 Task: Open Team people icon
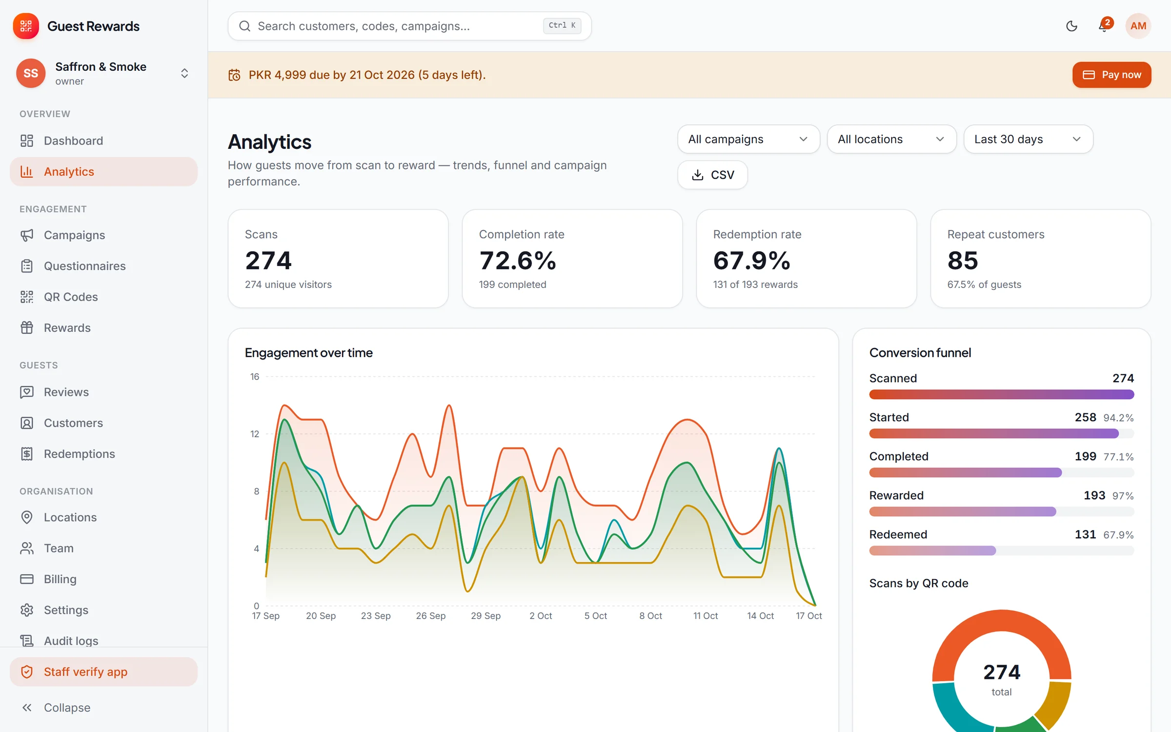(27, 548)
